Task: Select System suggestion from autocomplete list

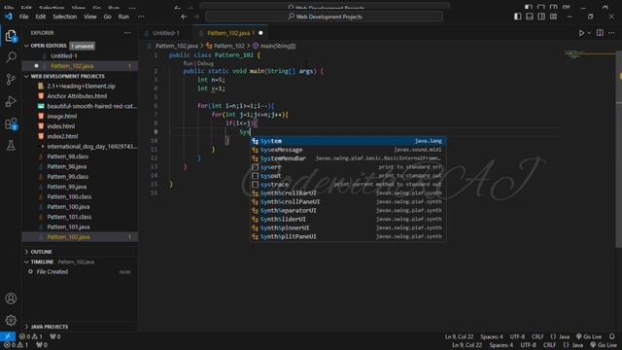Action: 348,141
